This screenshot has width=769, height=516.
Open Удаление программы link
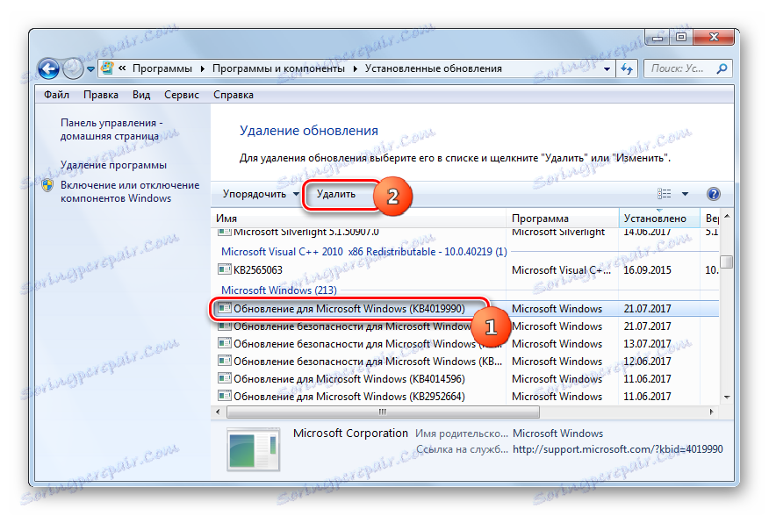pyautogui.click(x=113, y=165)
